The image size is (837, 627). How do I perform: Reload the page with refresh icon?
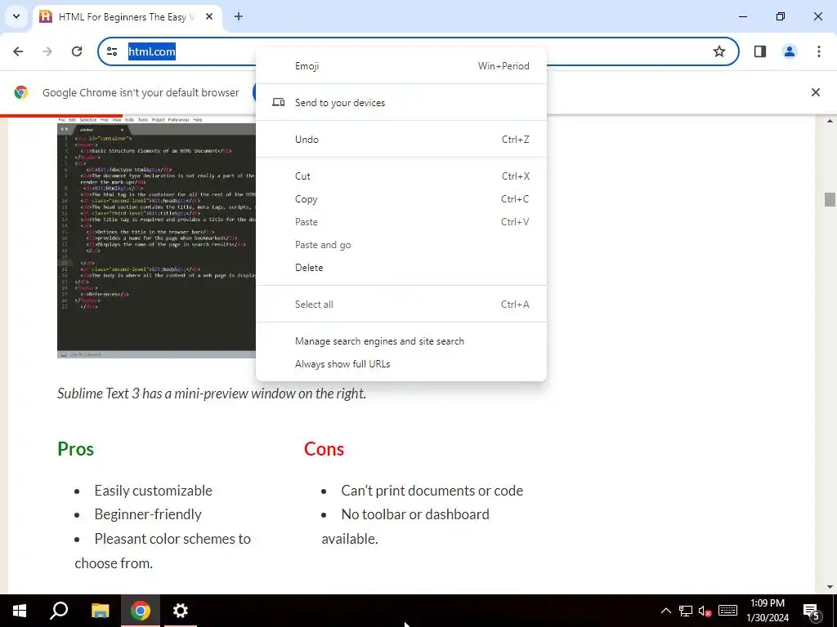point(77,51)
